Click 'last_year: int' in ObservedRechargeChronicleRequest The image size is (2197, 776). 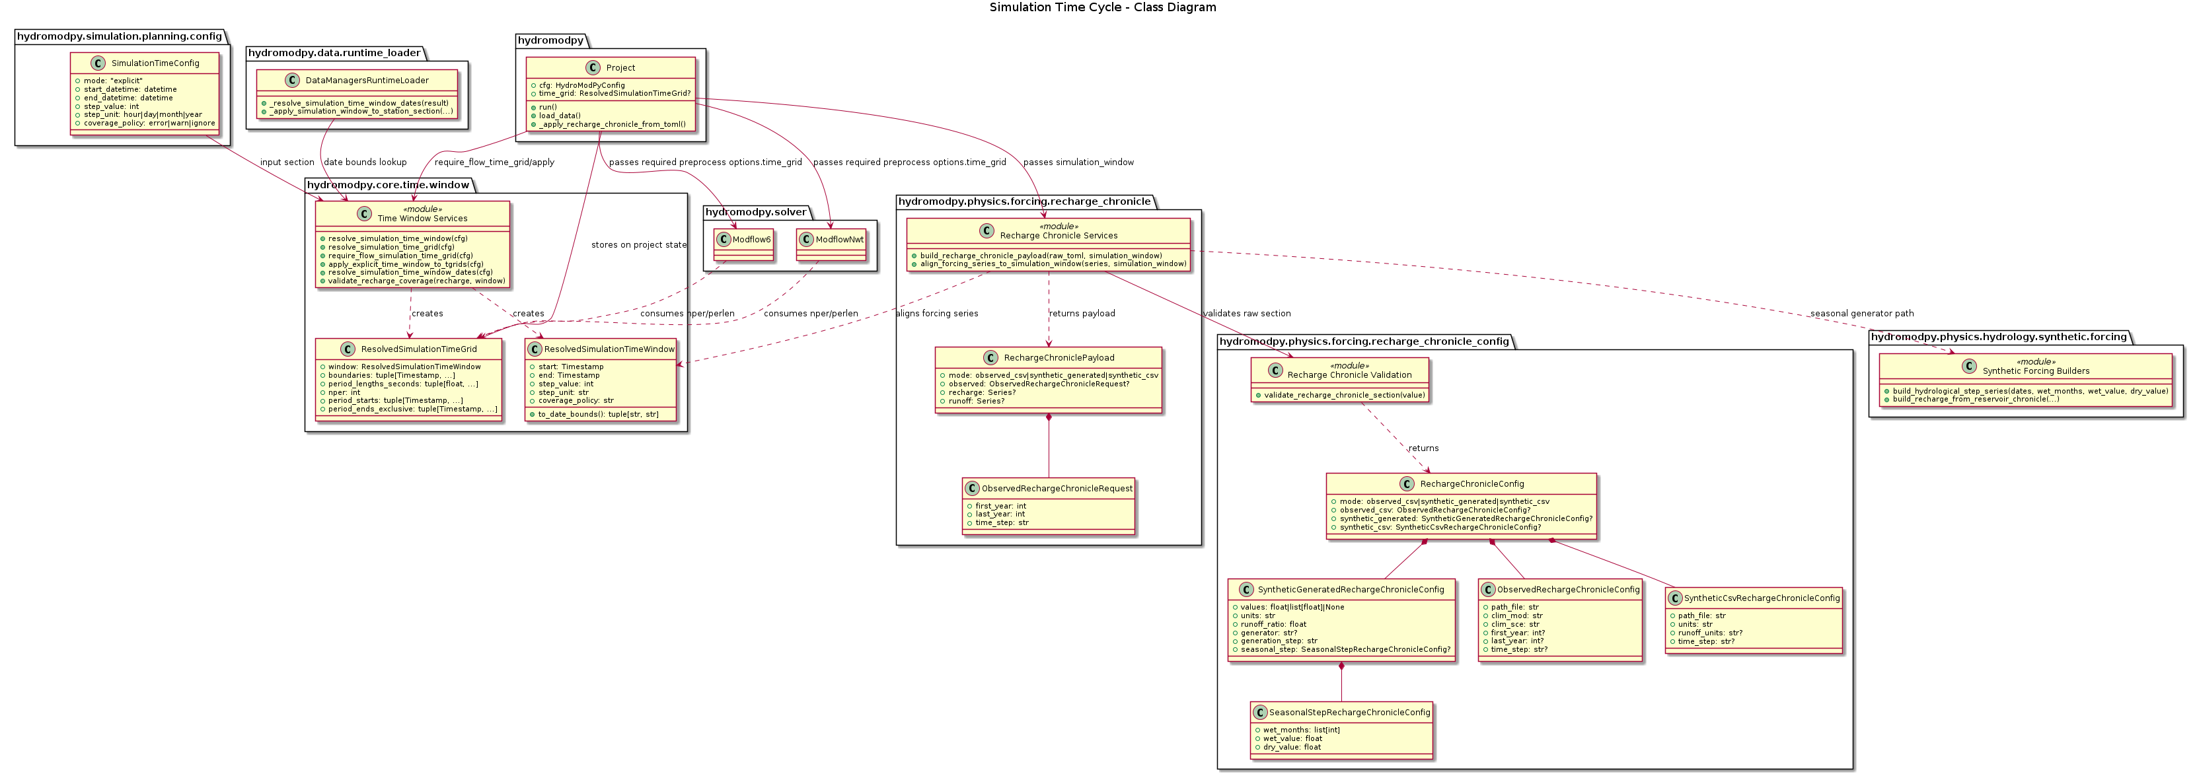click(x=1000, y=514)
